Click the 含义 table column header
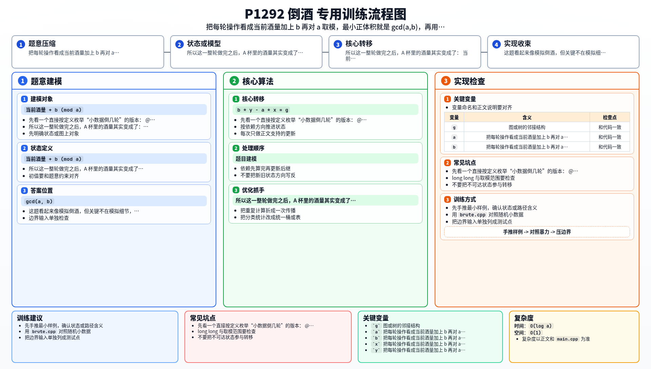The height and width of the screenshot is (369, 651). pos(527,117)
